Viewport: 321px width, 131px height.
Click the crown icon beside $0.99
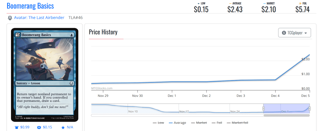17,127
